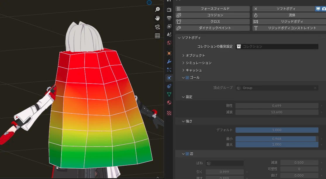Add ダイナミックペイント physics

[x=212, y=28]
